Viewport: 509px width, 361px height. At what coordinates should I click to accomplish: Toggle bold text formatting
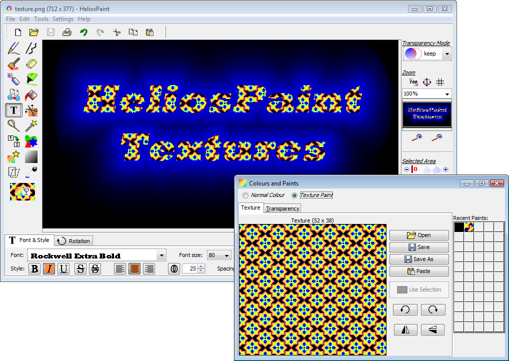click(34, 269)
